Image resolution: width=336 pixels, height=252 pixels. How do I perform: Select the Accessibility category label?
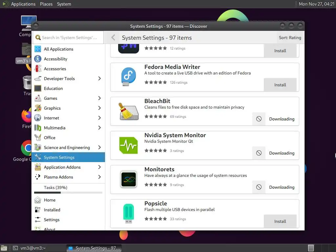pyautogui.click(x=55, y=59)
